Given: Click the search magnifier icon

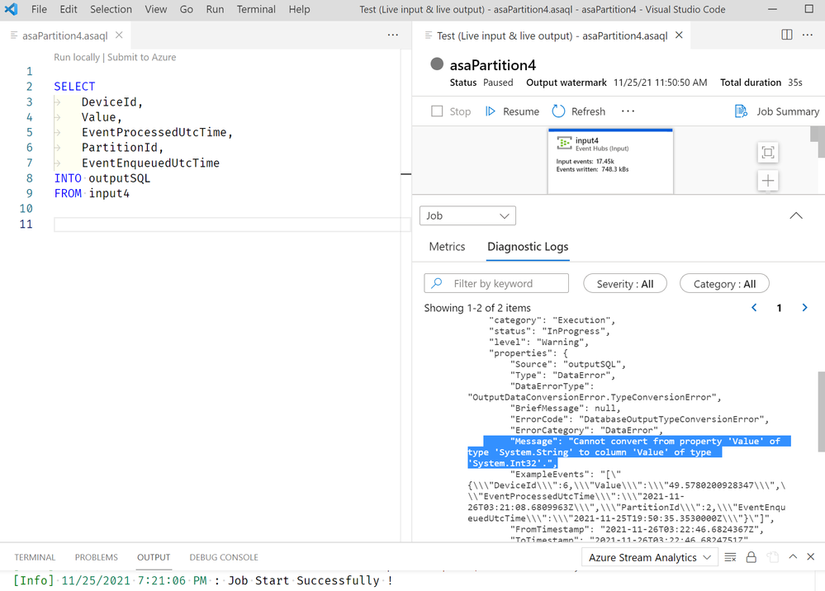Looking at the screenshot, I should click(x=437, y=283).
